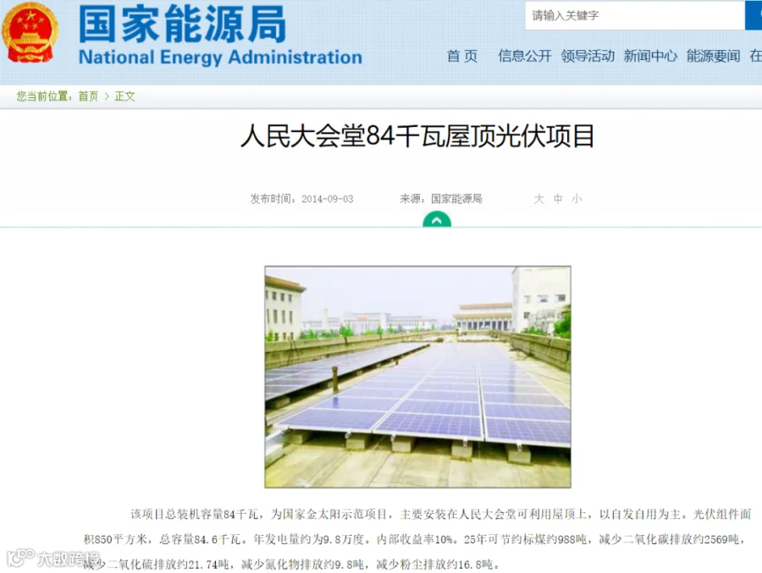Click the 大数跨境 watermark logo

tap(53, 558)
